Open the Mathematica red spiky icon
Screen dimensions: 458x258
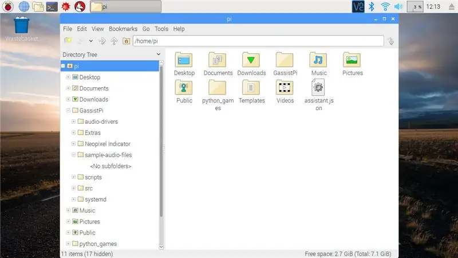pyautogui.click(x=66, y=6)
